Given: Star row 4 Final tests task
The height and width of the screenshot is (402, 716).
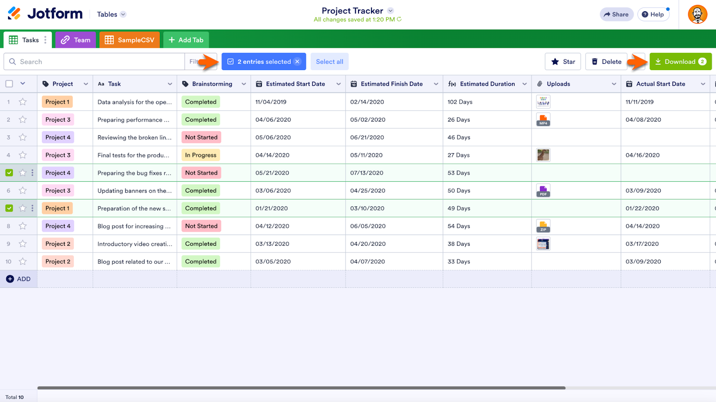Looking at the screenshot, I should click(23, 155).
